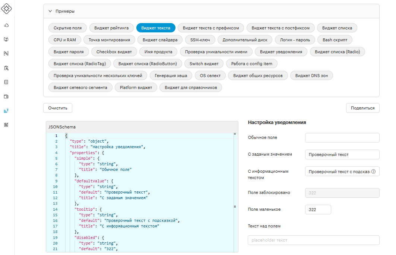Open the widgets grid icon in sidebar
The height and width of the screenshot is (255, 396).
coord(6,125)
